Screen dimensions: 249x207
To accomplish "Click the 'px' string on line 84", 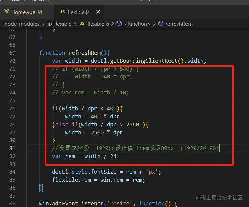I will tap(152, 172).
